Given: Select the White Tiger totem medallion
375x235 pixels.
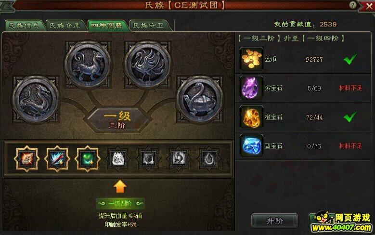Looking at the screenshot, I should point(88,65).
